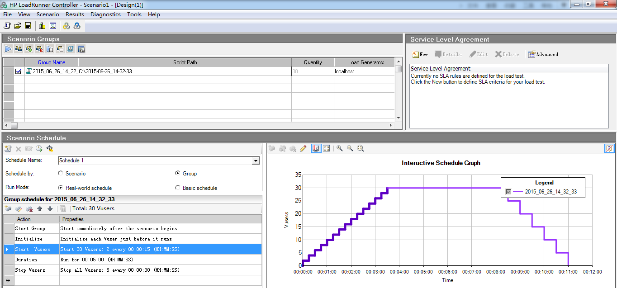Remove group using the red-x users icon

[39, 49]
